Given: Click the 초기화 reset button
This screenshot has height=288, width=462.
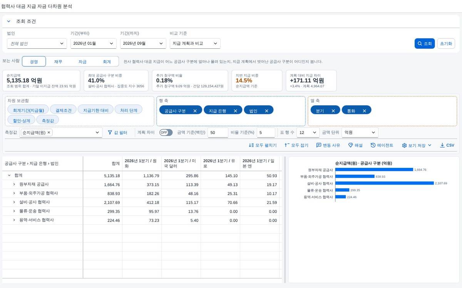Looking at the screenshot, I should point(447,43).
